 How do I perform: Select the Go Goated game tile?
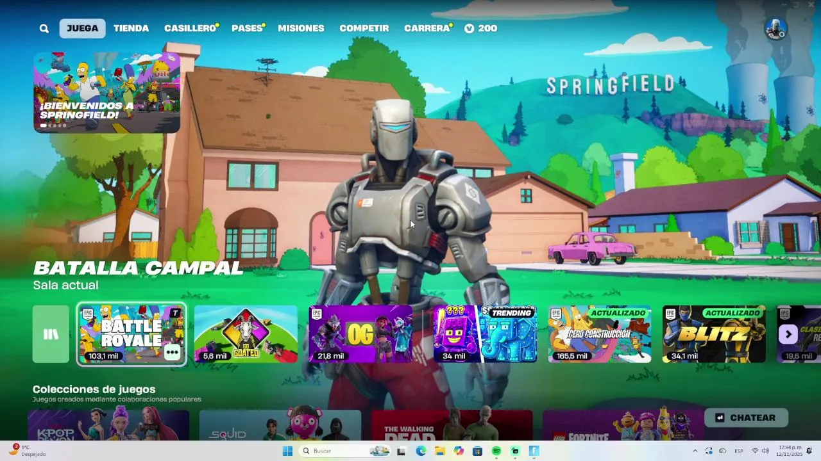coord(246,334)
